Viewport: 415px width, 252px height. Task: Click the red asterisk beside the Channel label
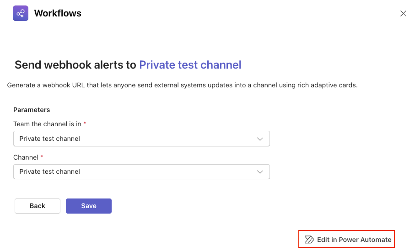43,157
